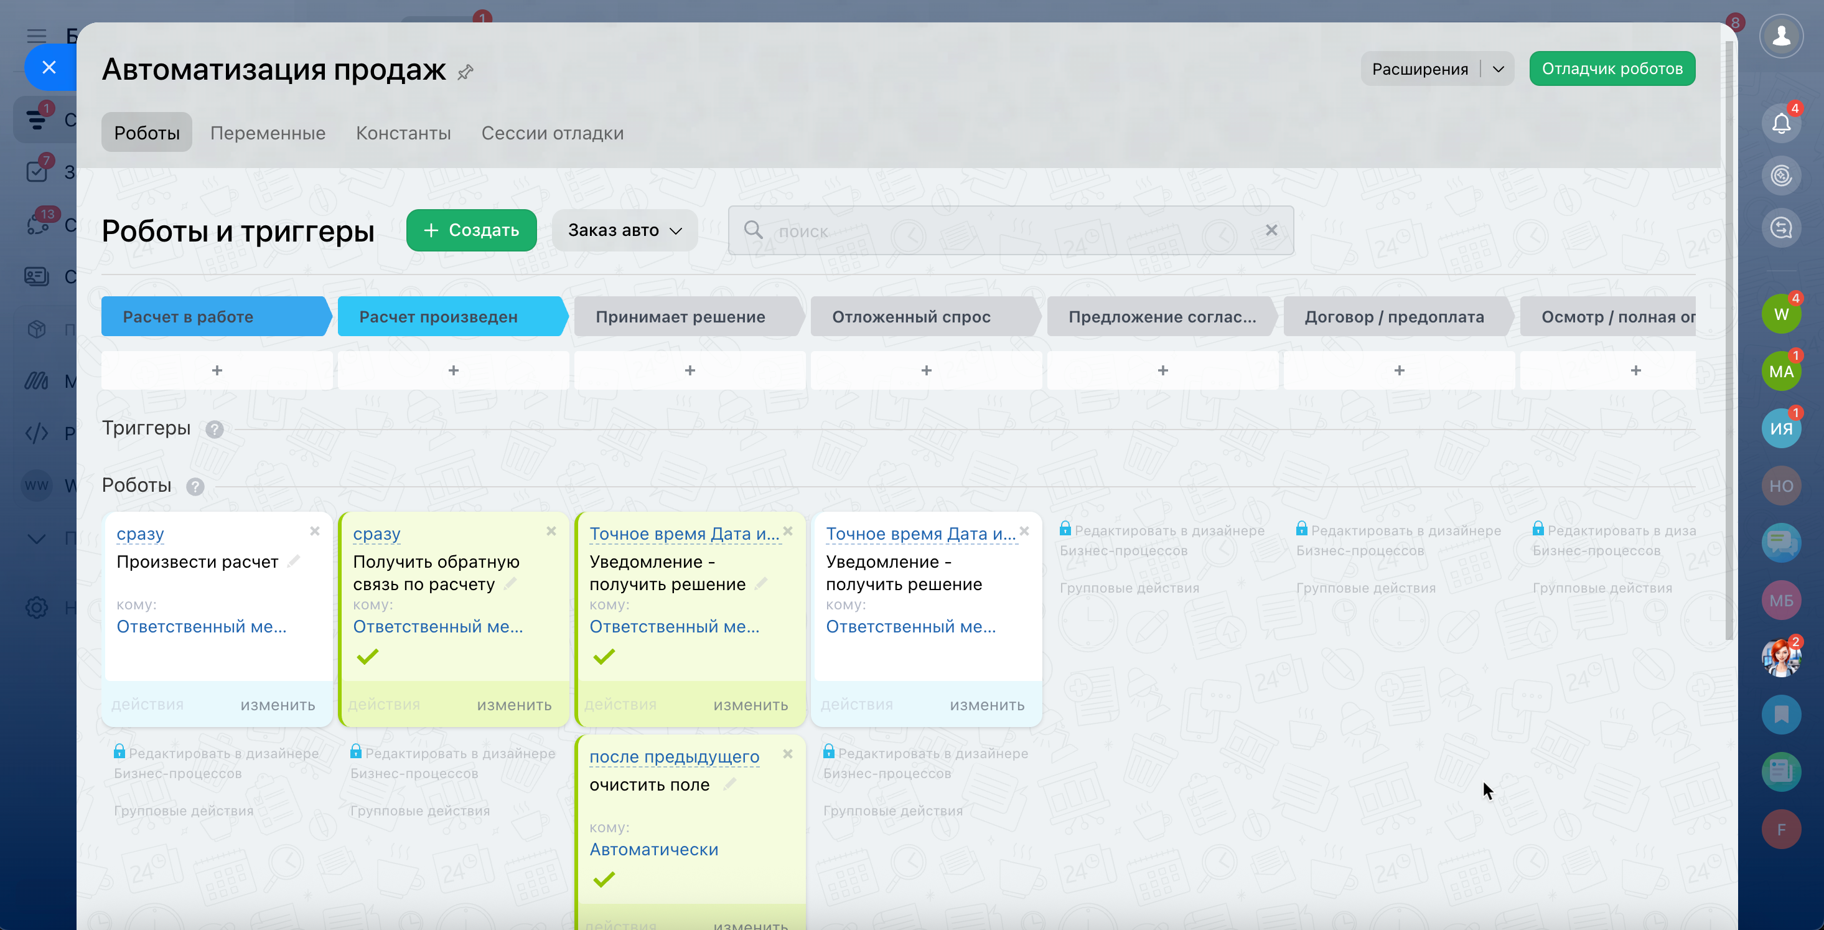Open the green W chat avatar
The height and width of the screenshot is (930, 1824).
(1781, 314)
